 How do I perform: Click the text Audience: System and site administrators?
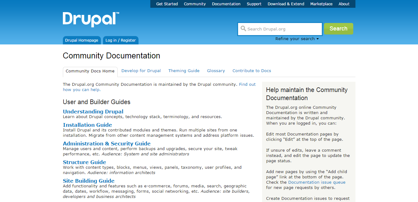click(145, 154)
